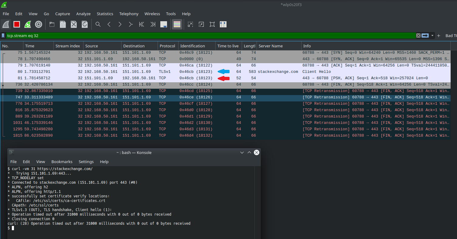Click the resize columns icon
This screenshot has height=239, width=457.
223,24
